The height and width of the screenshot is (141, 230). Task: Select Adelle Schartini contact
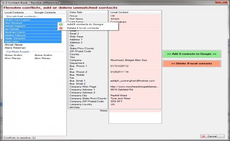pos(33,39)
